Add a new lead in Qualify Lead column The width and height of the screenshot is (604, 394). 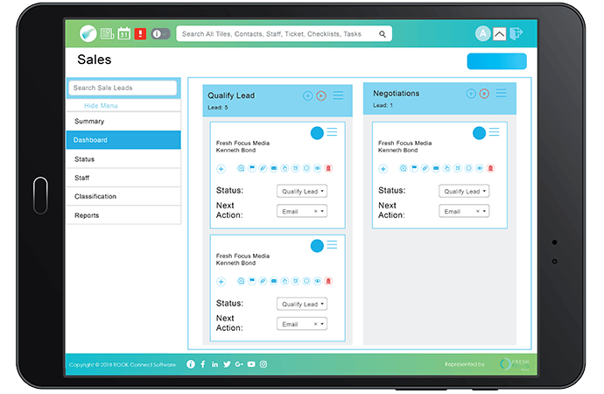pyautogui.click(x=308, y=95)
